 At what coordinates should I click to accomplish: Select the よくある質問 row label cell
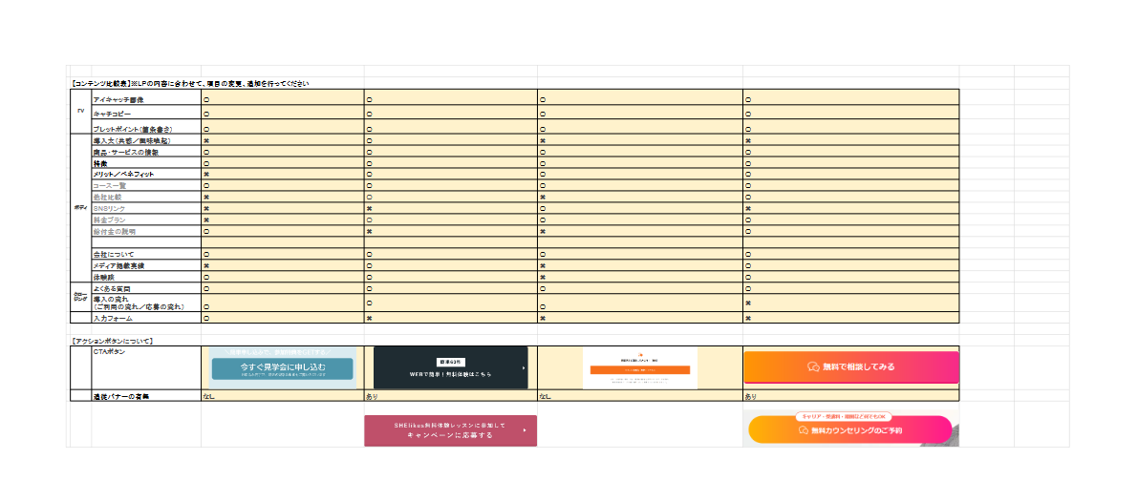[145, 287]
